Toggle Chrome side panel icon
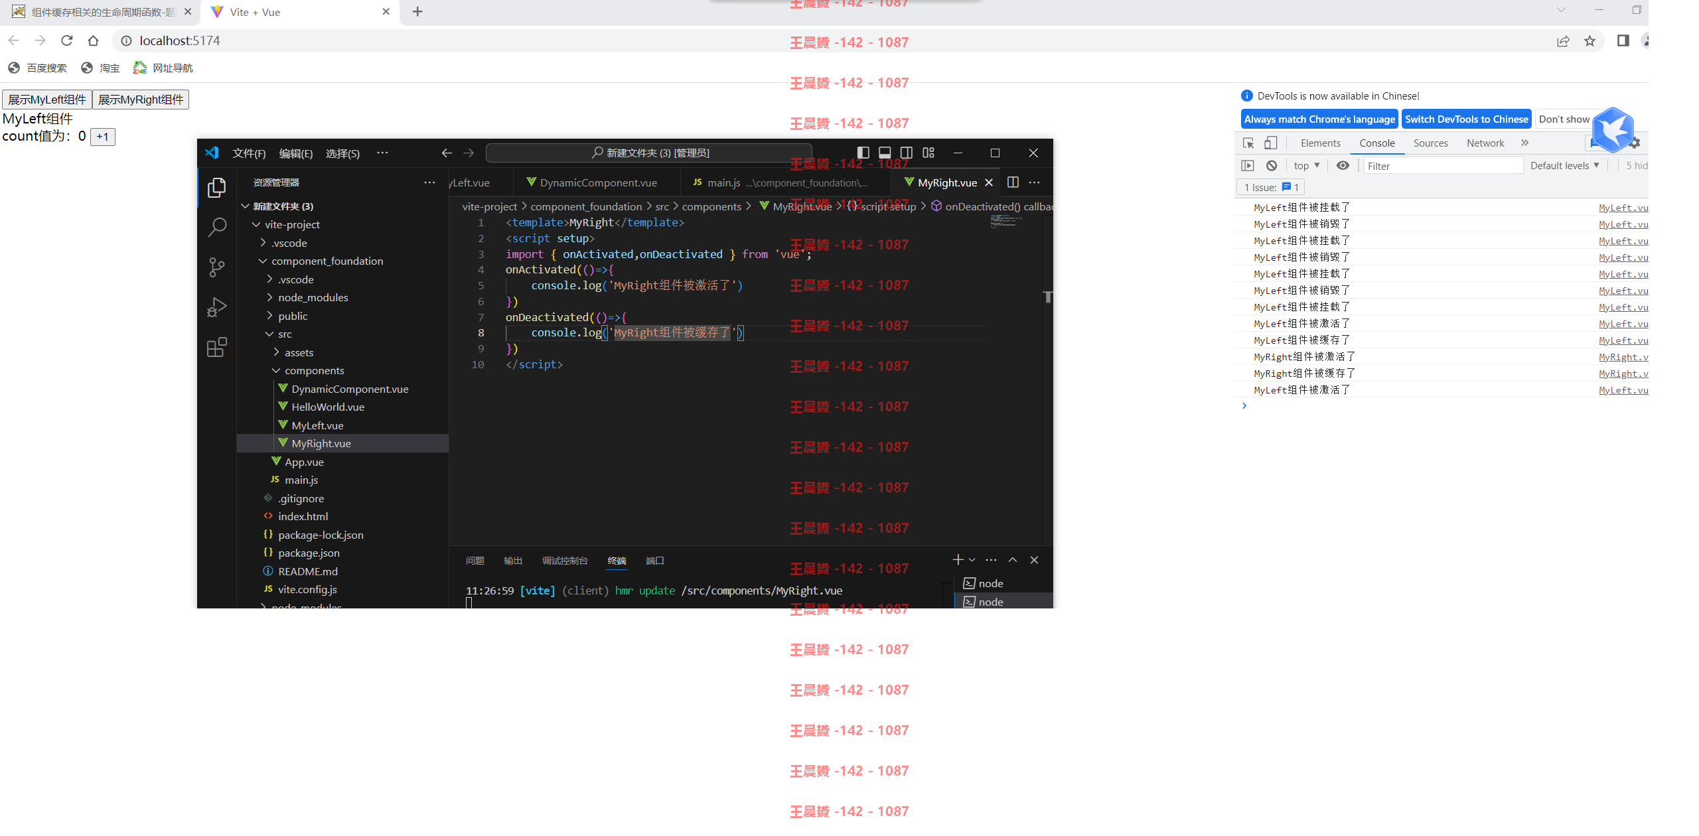1699x836 pixels. 1623,41
